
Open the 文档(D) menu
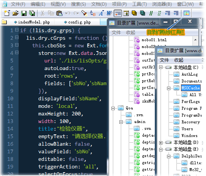pos(99,4)
